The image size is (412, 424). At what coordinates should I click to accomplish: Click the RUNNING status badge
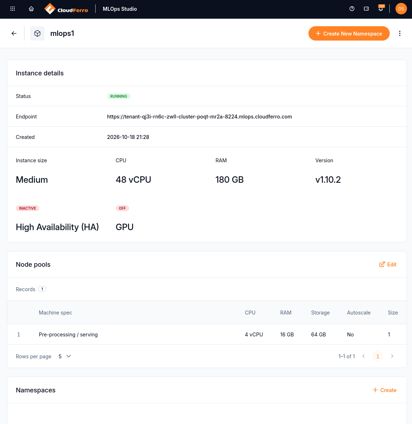119,96
